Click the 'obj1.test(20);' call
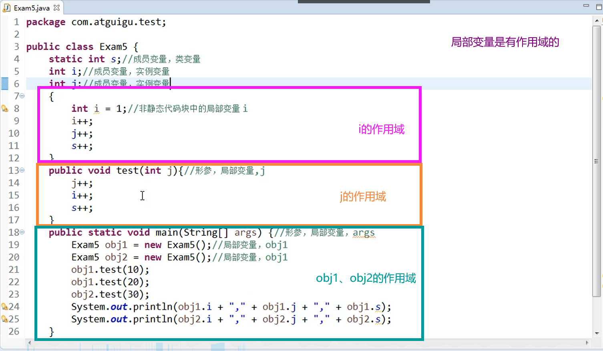This screenshot has height=351, width=603. click(110, 282)
